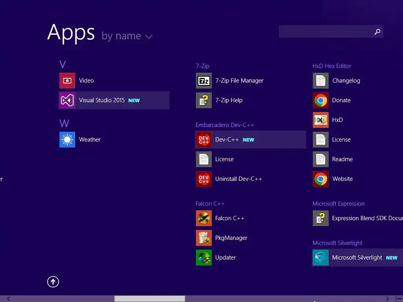This screenshot has width=403, height=302.
Task: Expand the 'by name' sort dropdown
Action: pos(127,36)
